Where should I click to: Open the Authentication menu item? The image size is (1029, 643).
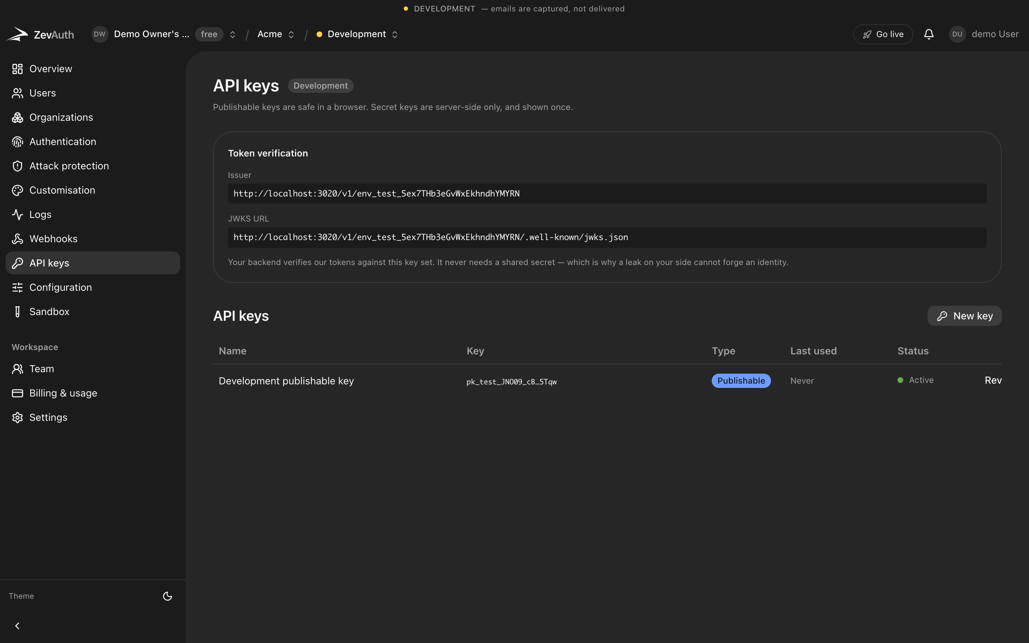tap(93, 141)
